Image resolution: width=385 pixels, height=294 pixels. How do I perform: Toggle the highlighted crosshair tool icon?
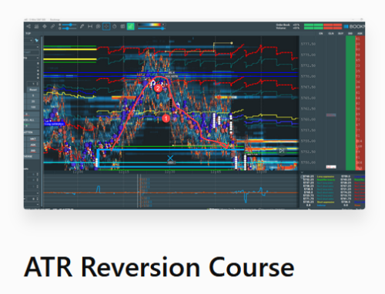click(x=106, y=26)
